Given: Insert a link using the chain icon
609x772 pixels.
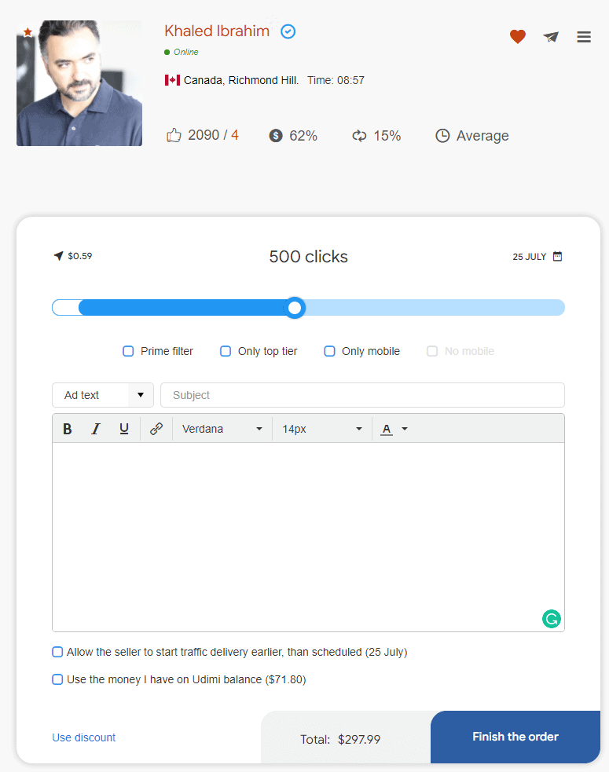Looking at the screenshot, I should tap(156, 429).
